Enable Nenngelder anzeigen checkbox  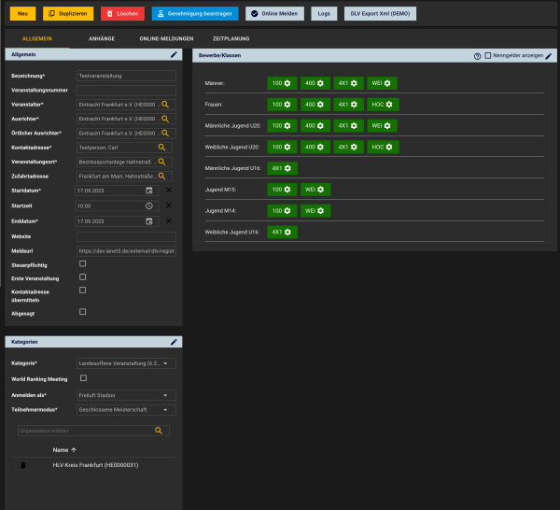[487, 56]
